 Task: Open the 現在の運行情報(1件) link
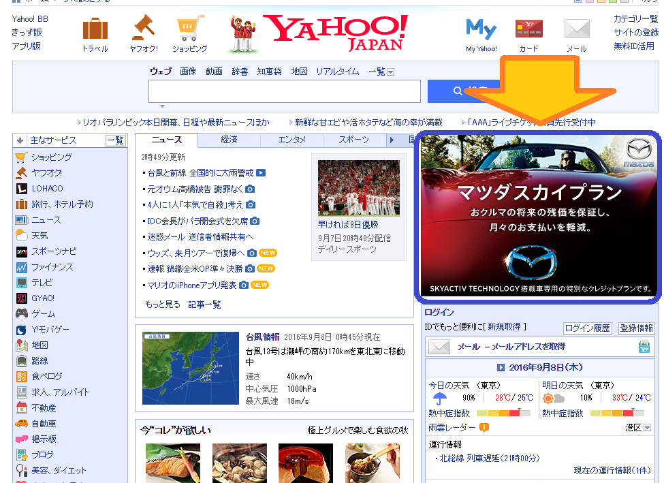tap(612, 470)
